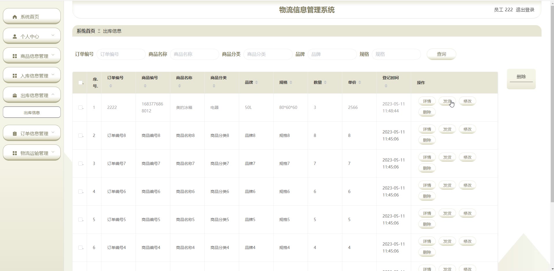Image resolution: width=554 pixels, height=271 pixels.
Task: Sort by 品牌 column sort arrows
Action: 256,82
